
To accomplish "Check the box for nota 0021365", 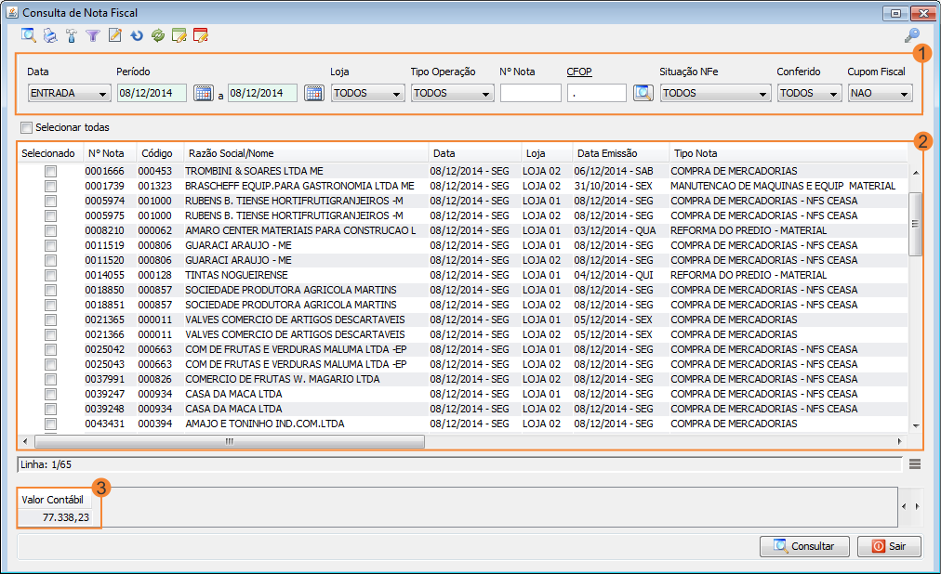I will click(50, 320).
